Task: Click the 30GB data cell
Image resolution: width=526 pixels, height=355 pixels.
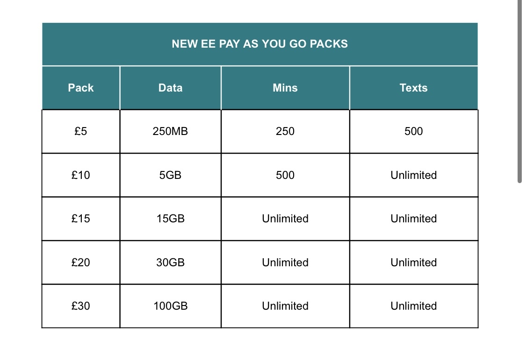Action: [x=170, y=263]
